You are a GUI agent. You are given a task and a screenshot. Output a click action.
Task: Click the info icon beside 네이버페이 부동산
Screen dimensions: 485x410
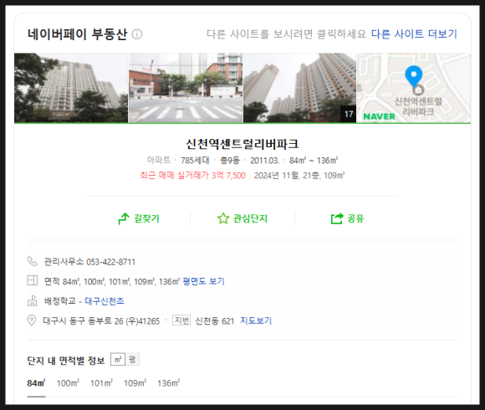(137, 34)
